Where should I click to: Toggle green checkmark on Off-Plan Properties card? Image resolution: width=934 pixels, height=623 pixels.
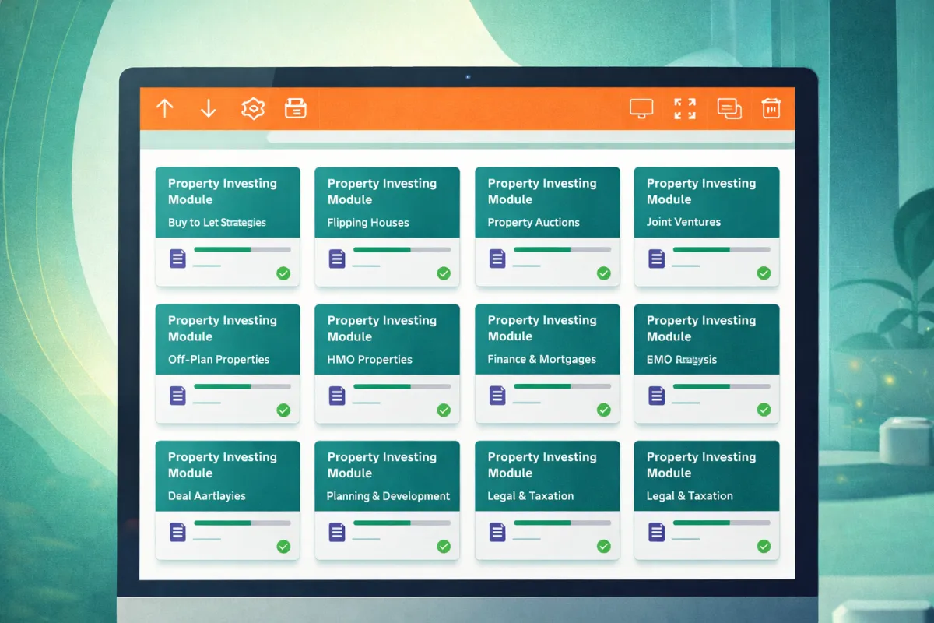click(283, 410)
